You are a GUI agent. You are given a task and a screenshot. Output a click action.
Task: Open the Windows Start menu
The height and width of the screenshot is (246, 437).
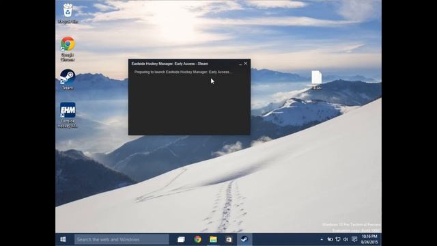63,239
